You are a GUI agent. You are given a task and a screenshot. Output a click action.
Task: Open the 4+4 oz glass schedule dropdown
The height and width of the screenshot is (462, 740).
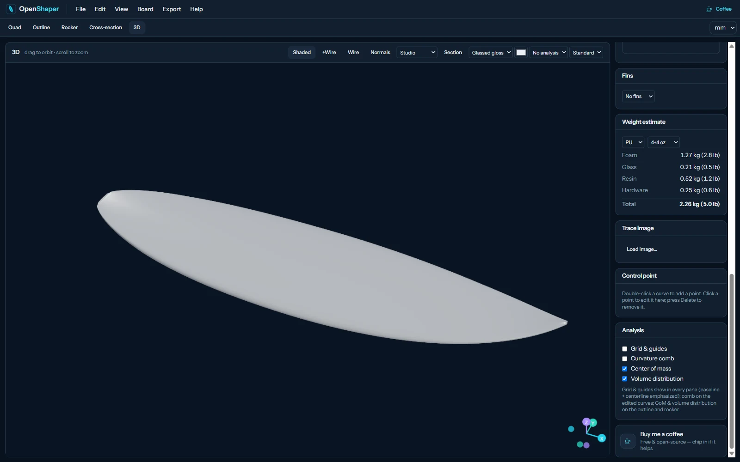(x=663, y=142)
